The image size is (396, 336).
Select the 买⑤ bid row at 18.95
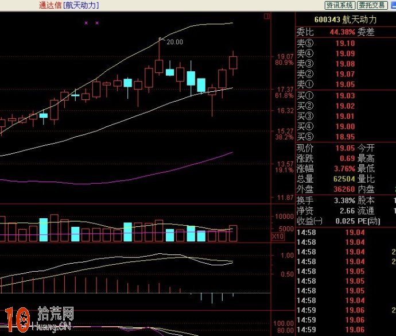point(326,137)
